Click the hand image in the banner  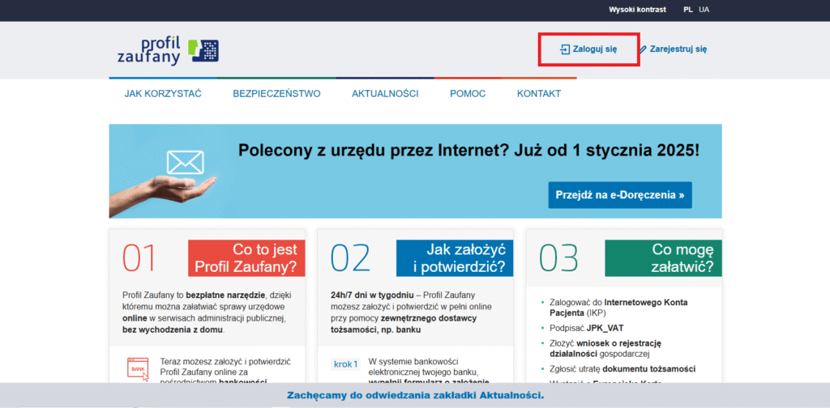[x=162, y=197]
